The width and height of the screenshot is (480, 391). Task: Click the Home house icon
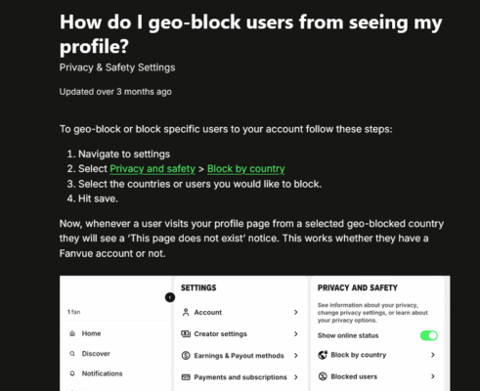pos(72,333)
